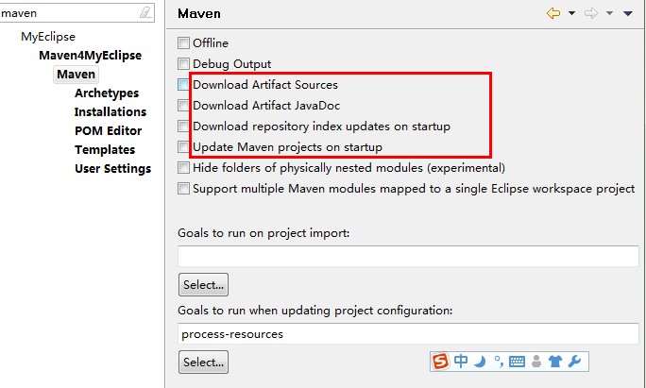The image size is (646, 388).
Task: Click the process-resources goals field
Action: [x=408, y=333]
